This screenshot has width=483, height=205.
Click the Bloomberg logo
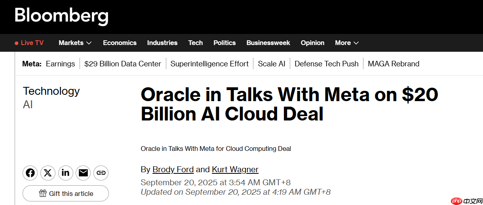tap(61, 16)
